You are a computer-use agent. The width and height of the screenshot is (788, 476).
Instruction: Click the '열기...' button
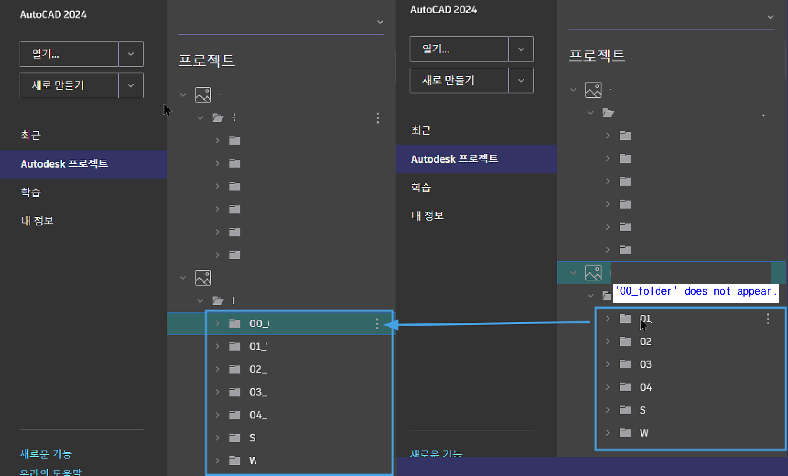click(69, 54)
